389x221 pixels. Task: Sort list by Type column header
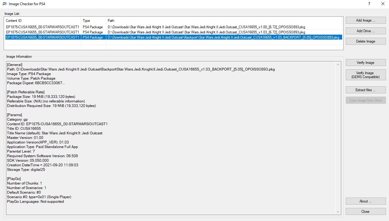[x=93, y=21]
